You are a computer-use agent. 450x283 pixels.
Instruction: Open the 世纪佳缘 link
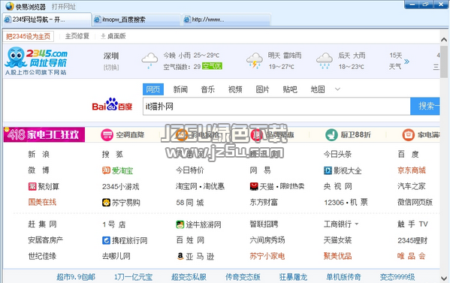[x=42, y=256]
